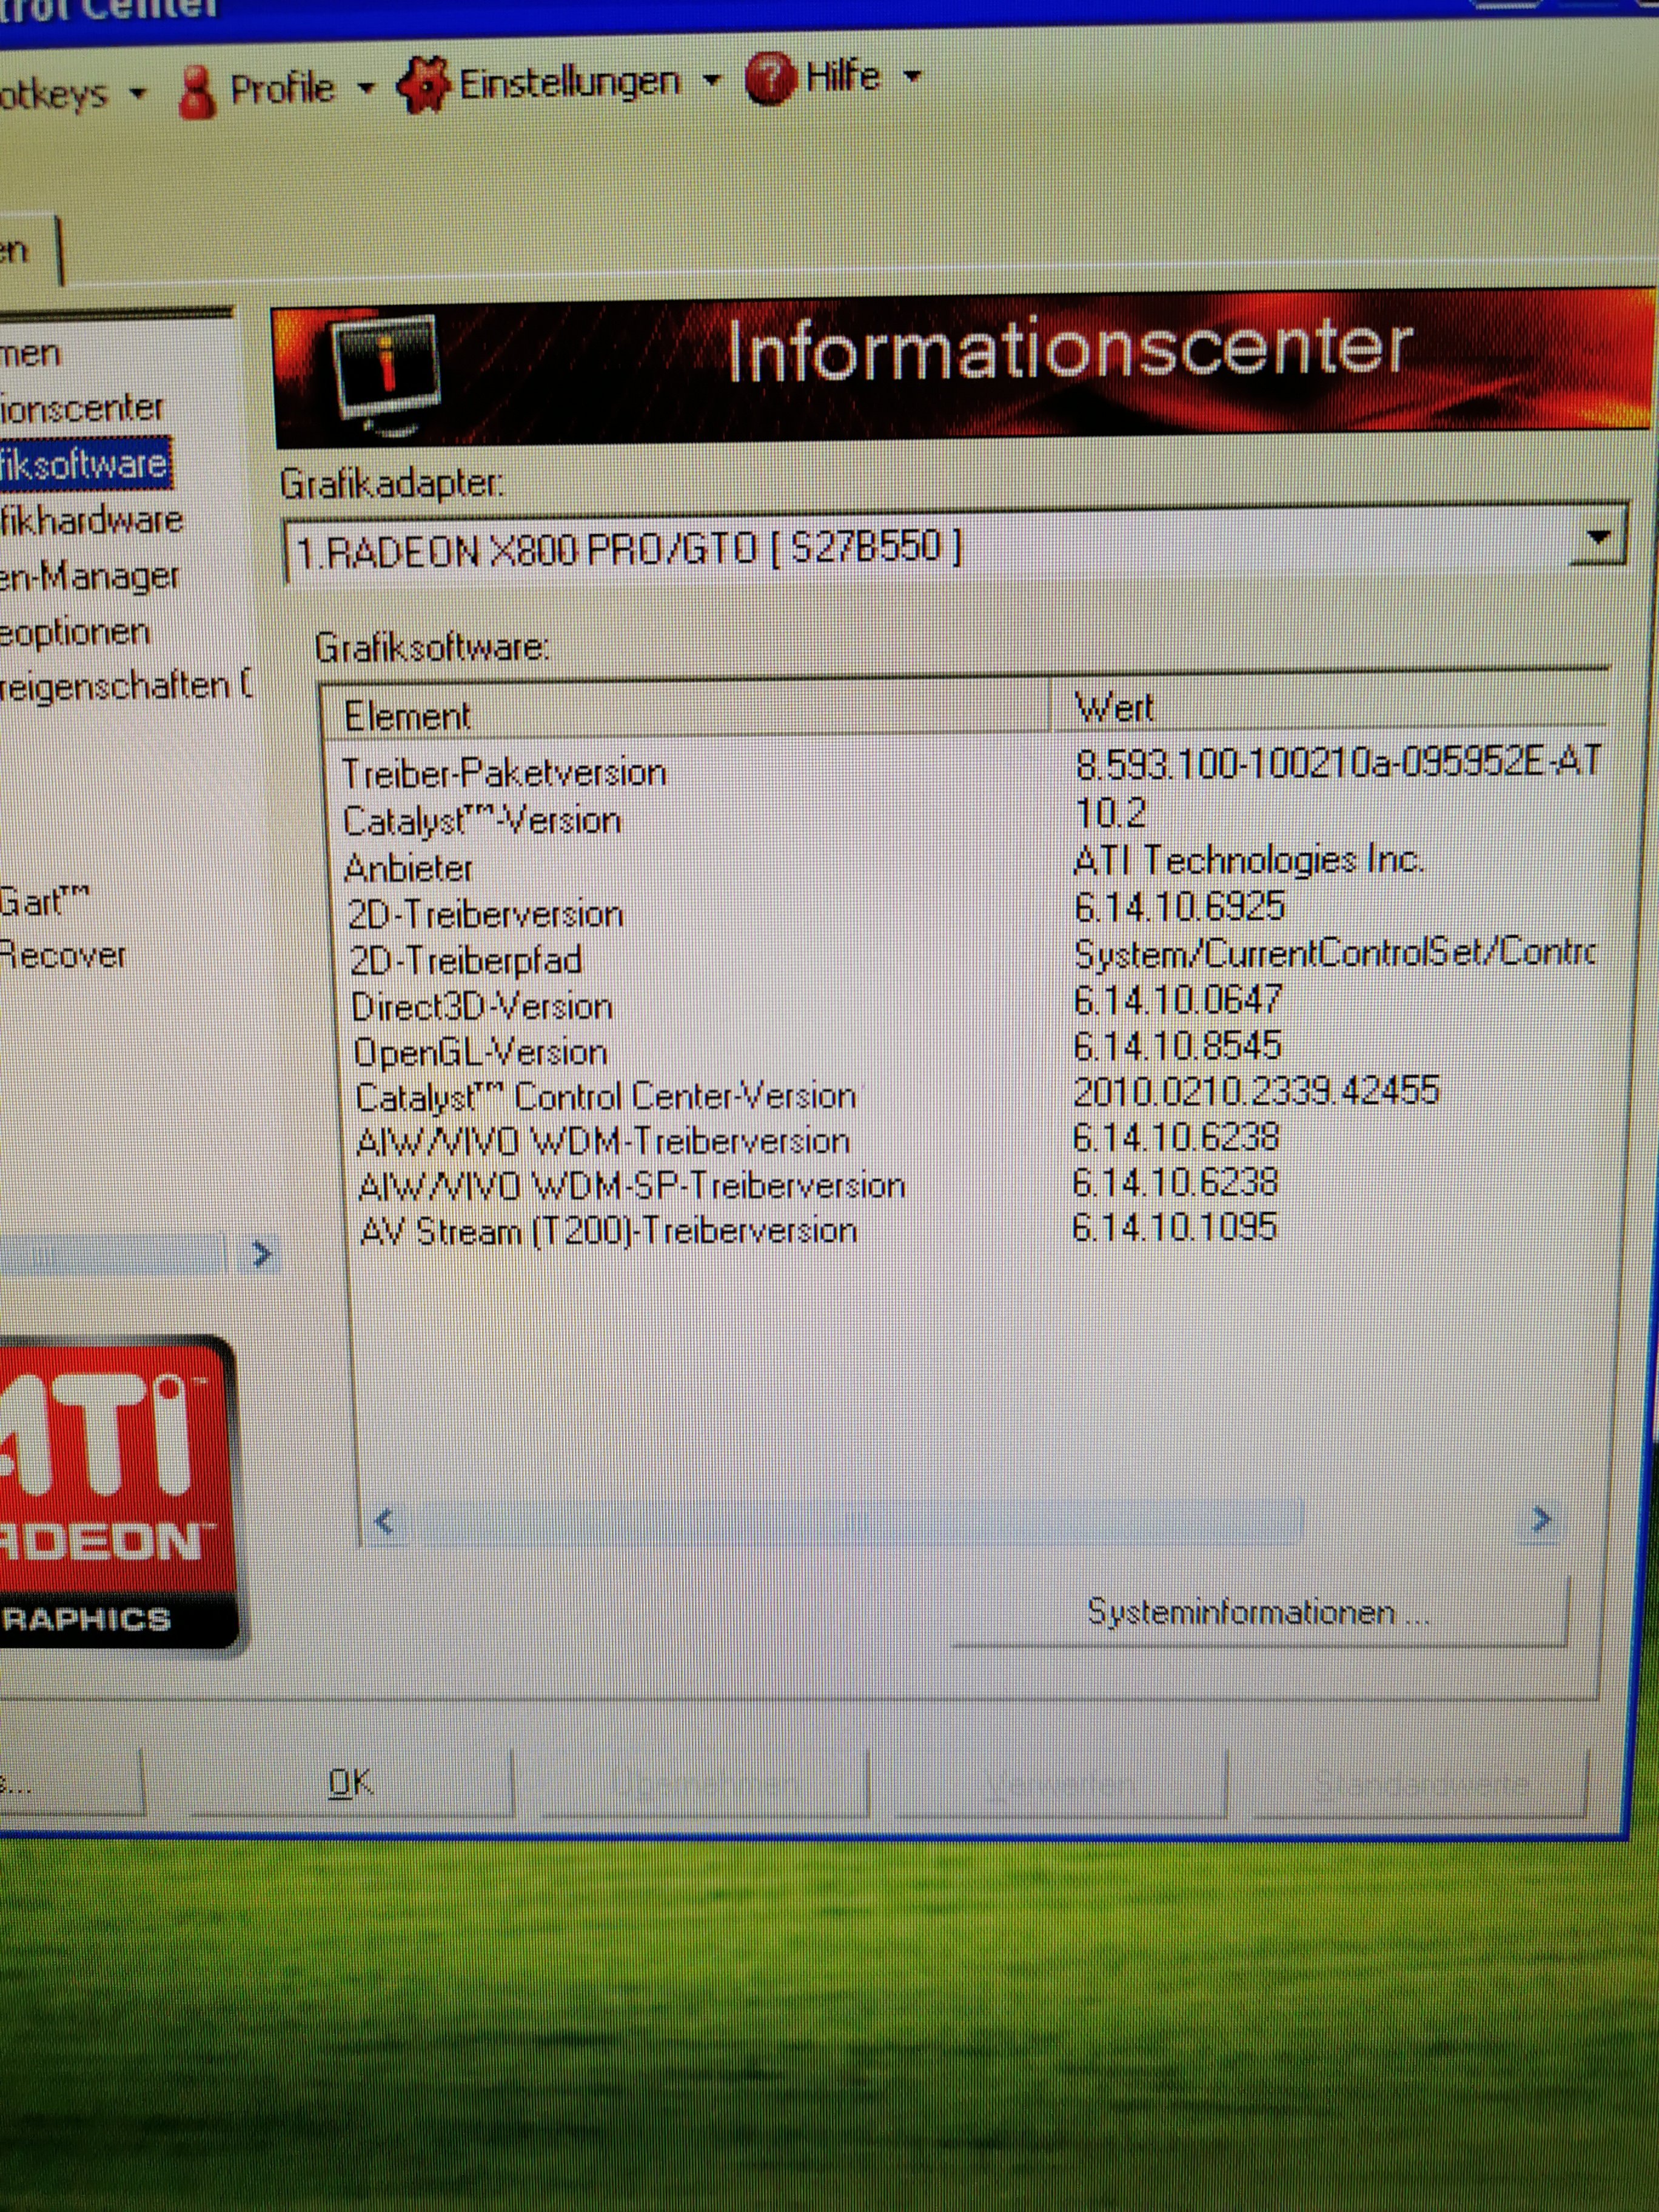Image resolution: width=1659 pixels, height=2212 pixels.
Task: Click the OK button
Action: [351, 1782]
